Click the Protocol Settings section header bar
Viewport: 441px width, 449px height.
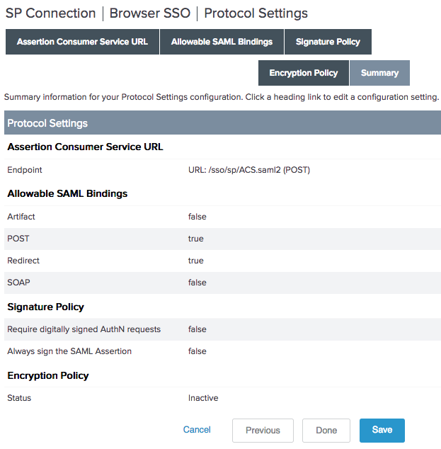(222, 123)
